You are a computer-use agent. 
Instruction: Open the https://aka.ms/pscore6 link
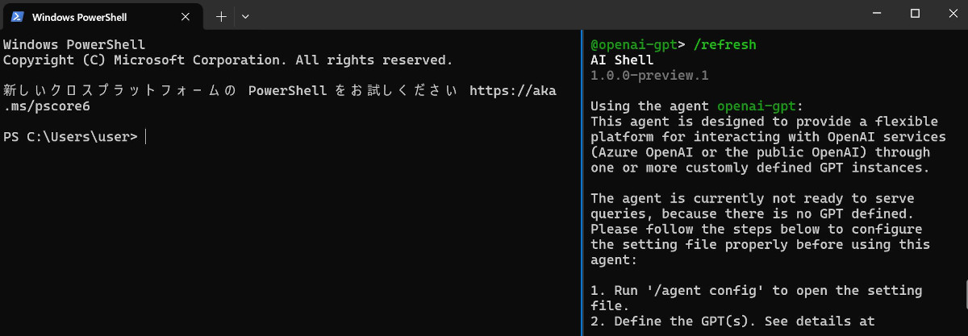[x=279, y=98]
